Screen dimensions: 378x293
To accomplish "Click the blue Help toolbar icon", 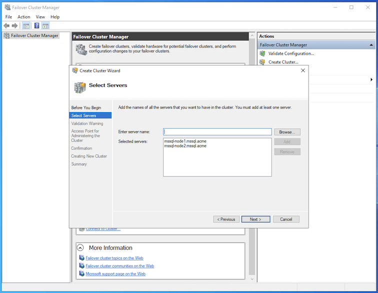I will tap(36, 26).
